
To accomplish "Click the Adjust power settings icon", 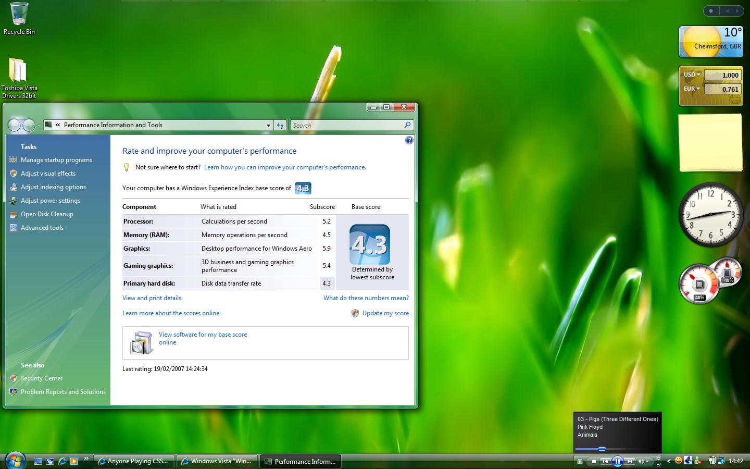I will (14, 201).
